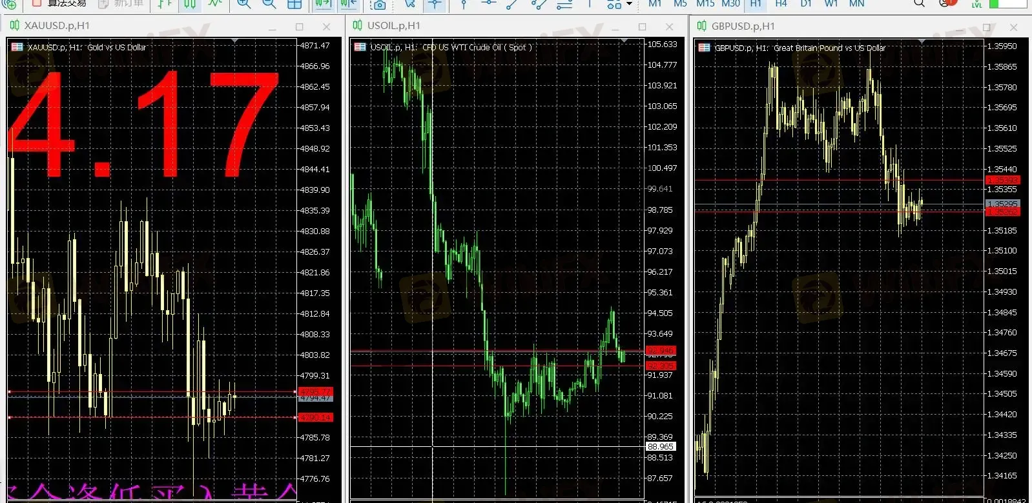Maximize the USOIL.p,H1 chart window
Screen dimensions: 1032x503
pos(642,26)
